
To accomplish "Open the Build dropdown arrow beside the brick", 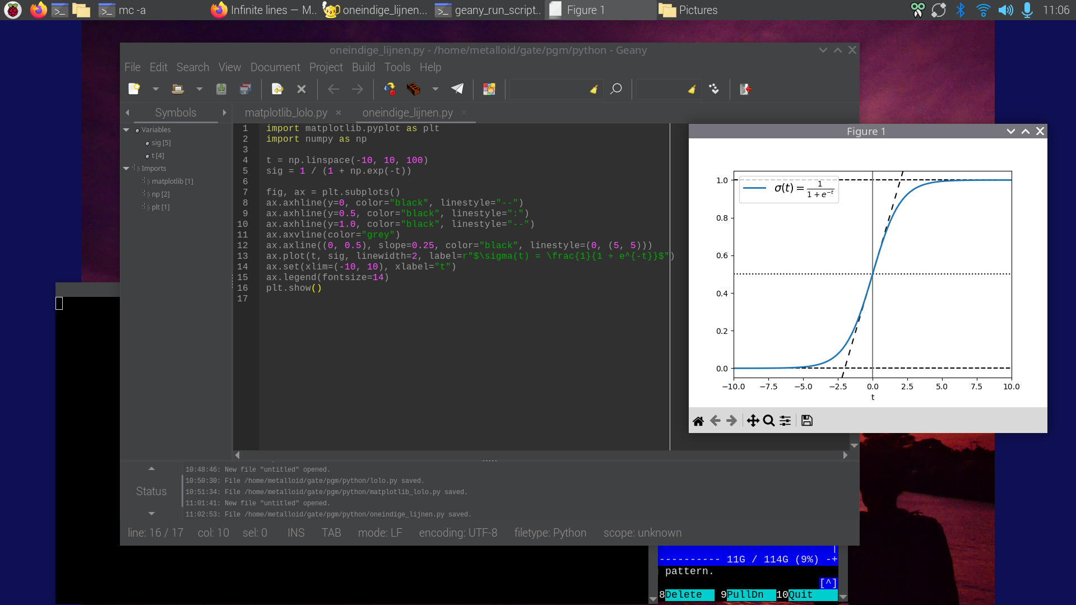I will (435, 89).
